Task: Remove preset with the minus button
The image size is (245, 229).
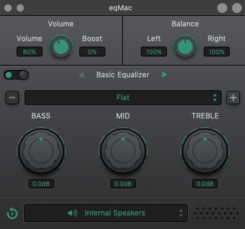Action: [12, 98]
